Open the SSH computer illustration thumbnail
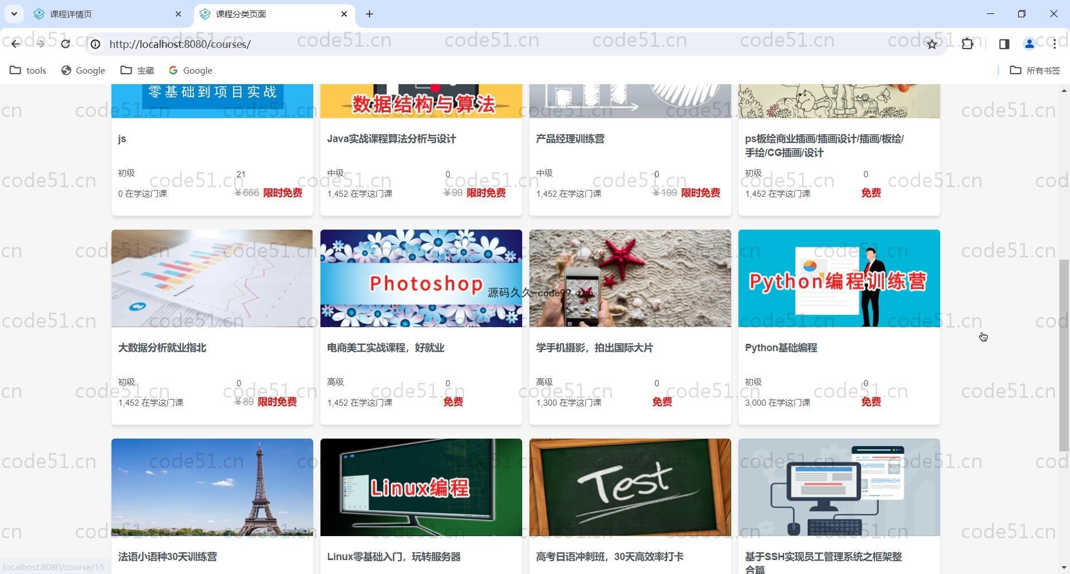This screenshot has width=1070, height=574. coord(839,487)
